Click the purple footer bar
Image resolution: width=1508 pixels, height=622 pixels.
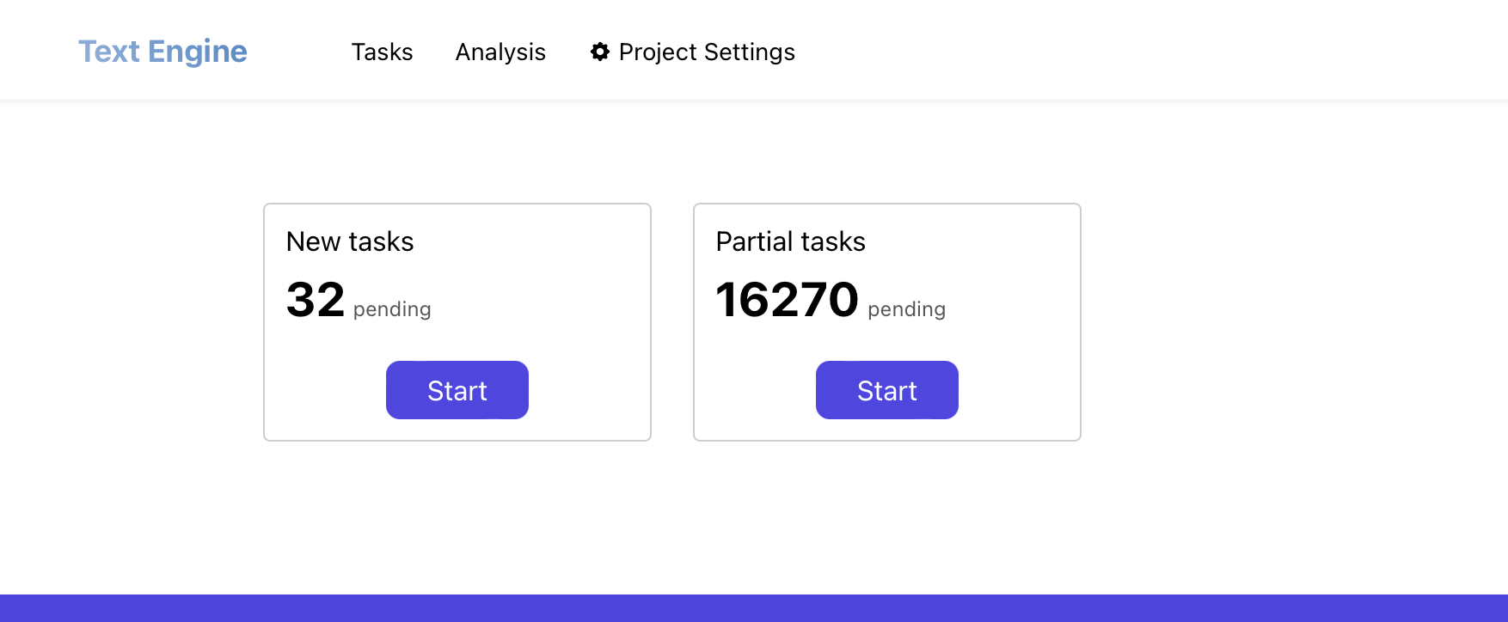coord(754,608)
